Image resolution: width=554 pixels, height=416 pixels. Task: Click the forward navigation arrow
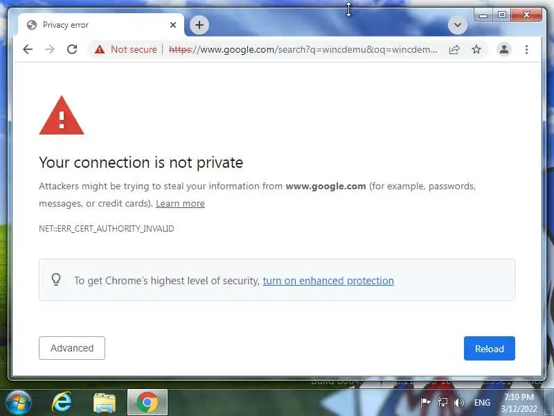(50, 49)
